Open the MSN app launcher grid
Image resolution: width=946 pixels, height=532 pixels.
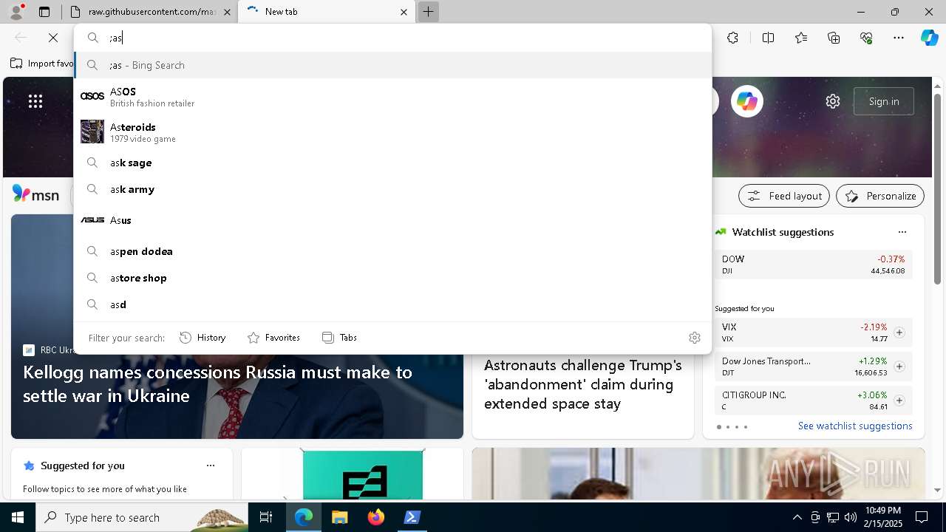pos(35,101)
